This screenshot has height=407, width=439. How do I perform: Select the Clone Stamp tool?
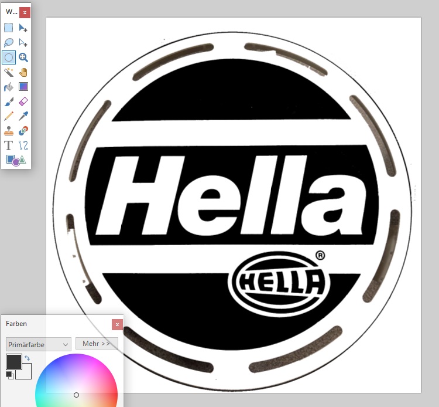[x=9, y=131]
